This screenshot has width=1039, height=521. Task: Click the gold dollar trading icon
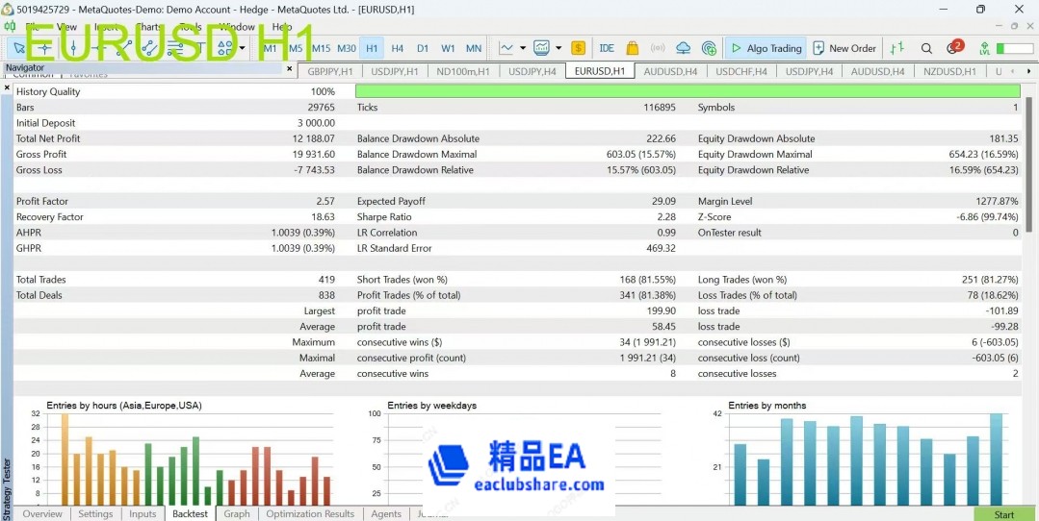point(578,48)
